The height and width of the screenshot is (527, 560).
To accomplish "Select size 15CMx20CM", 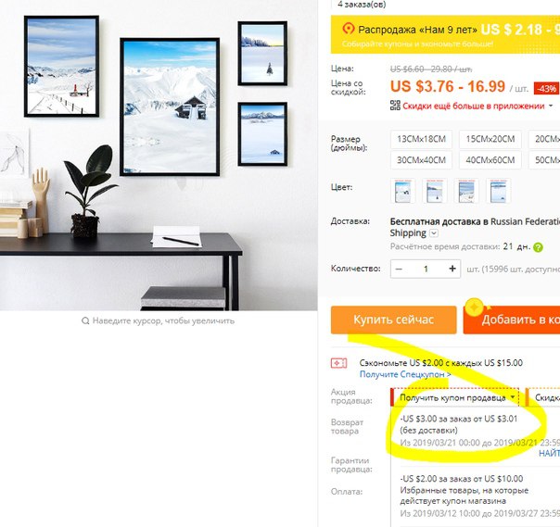I will coord(490,139).
